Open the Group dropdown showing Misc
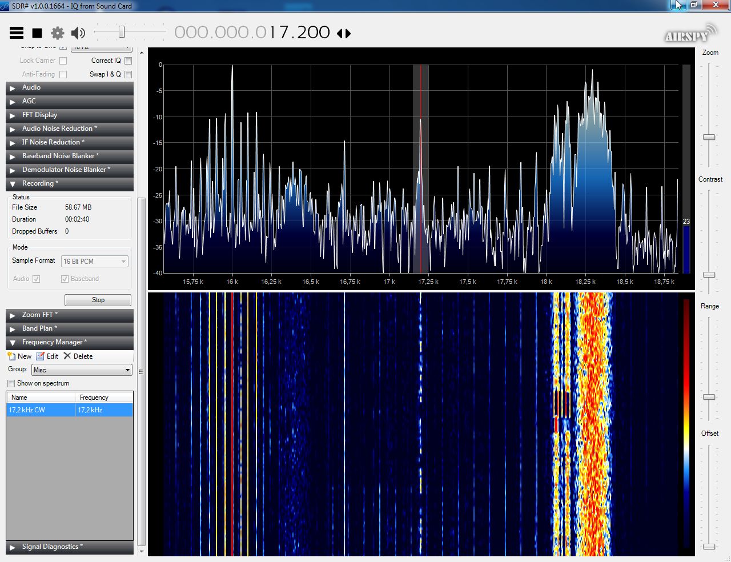Viewport: 731px width, 562px height. (82, 370)
